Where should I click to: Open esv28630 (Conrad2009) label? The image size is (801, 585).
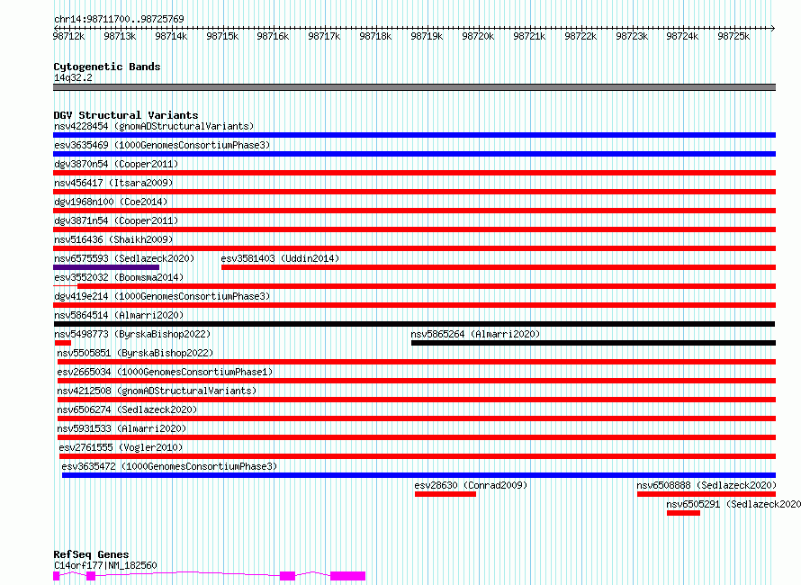pyautogui.click(x=471, y=485)
